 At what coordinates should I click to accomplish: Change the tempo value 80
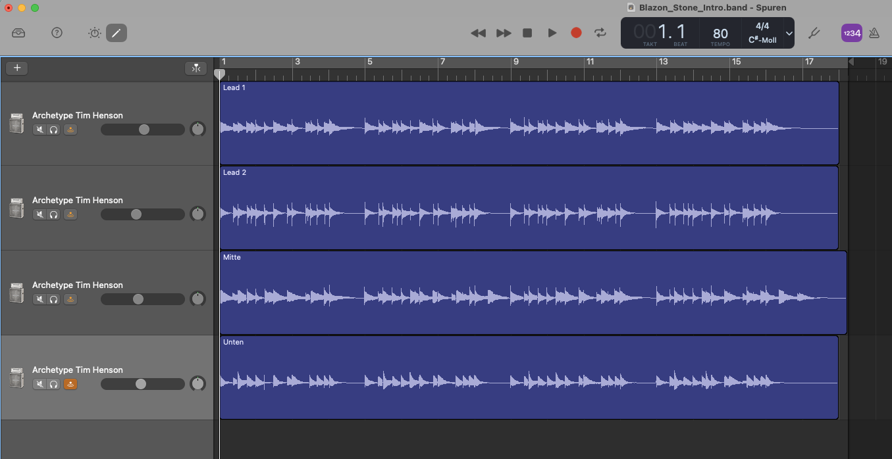pyautogui.click(x=720, y=34)
